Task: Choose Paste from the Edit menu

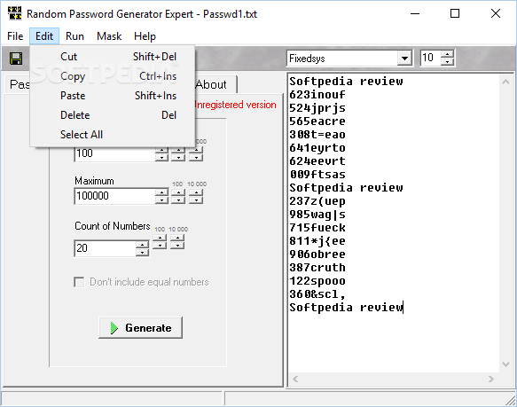Action: pos(113,95)
